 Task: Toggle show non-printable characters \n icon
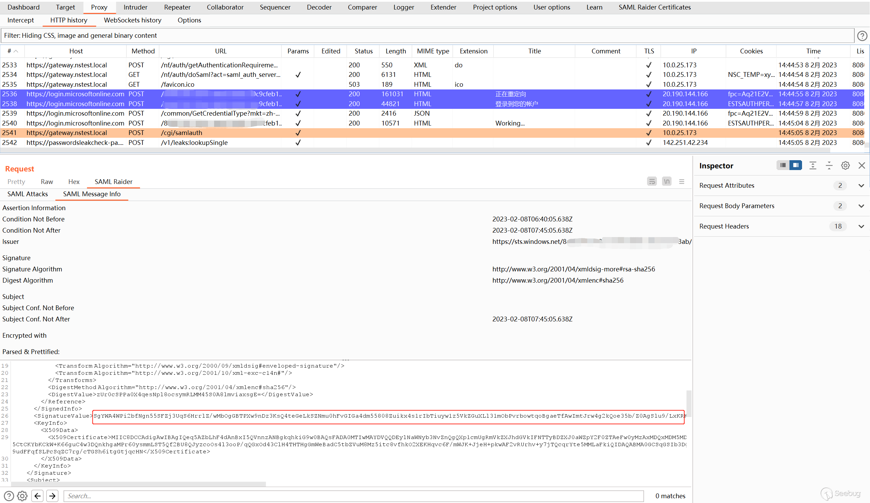[666, 181]
